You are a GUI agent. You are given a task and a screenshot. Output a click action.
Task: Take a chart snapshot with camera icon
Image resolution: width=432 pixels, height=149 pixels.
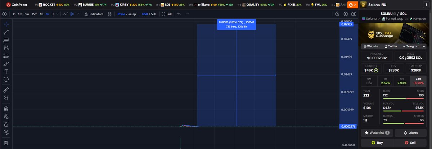[x=354, y=14]
